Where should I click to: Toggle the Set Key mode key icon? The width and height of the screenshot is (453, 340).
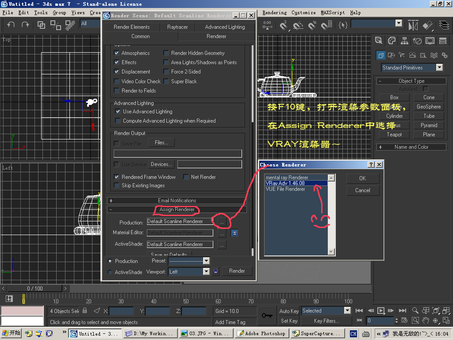[267, 315]
